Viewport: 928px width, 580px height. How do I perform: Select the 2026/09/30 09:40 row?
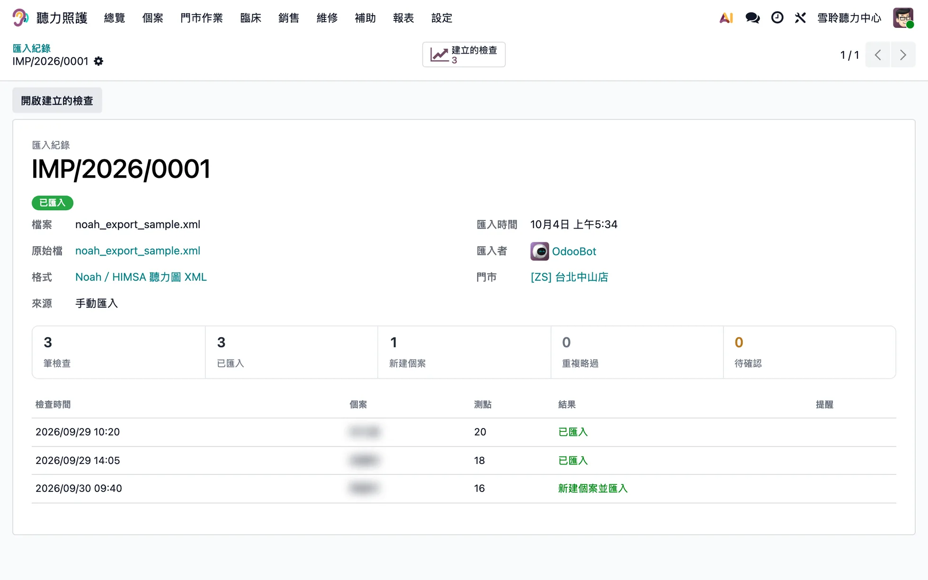point(464,489)
